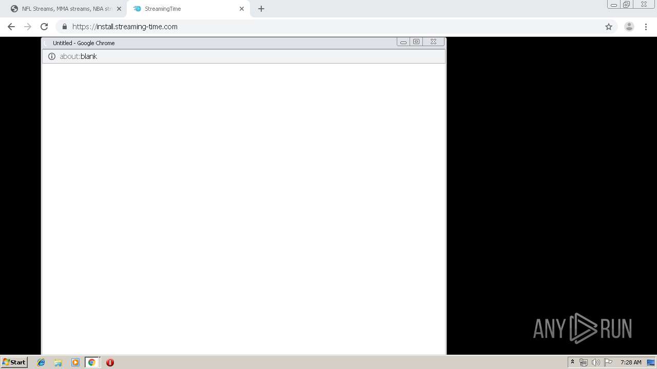This screenshot has height=369, width=657.
Task: Click the show desktop tray icon
Action: 651,362
